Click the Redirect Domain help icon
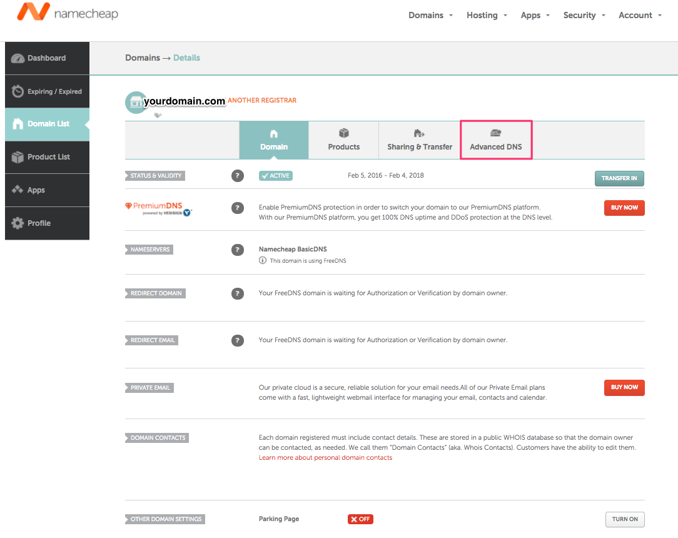678x538 pixels. pyautogui.click(x=238, y=293)
